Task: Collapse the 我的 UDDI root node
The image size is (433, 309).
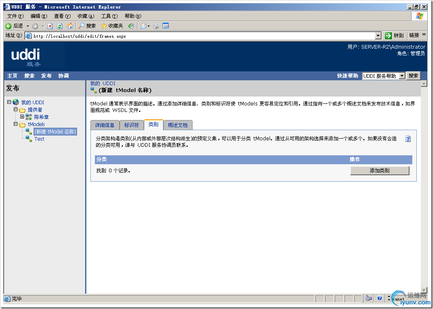Action: (x=9, y=102)
